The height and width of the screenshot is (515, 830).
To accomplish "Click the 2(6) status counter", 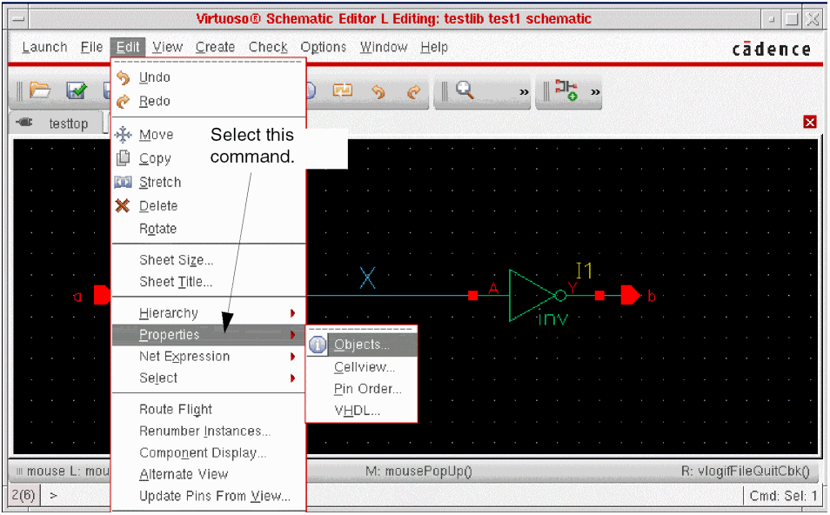I will pos(23,496).
